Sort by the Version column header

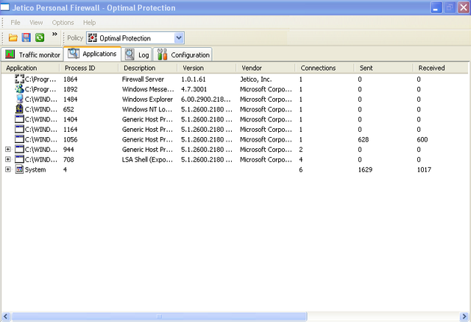[x=207, y=68]
